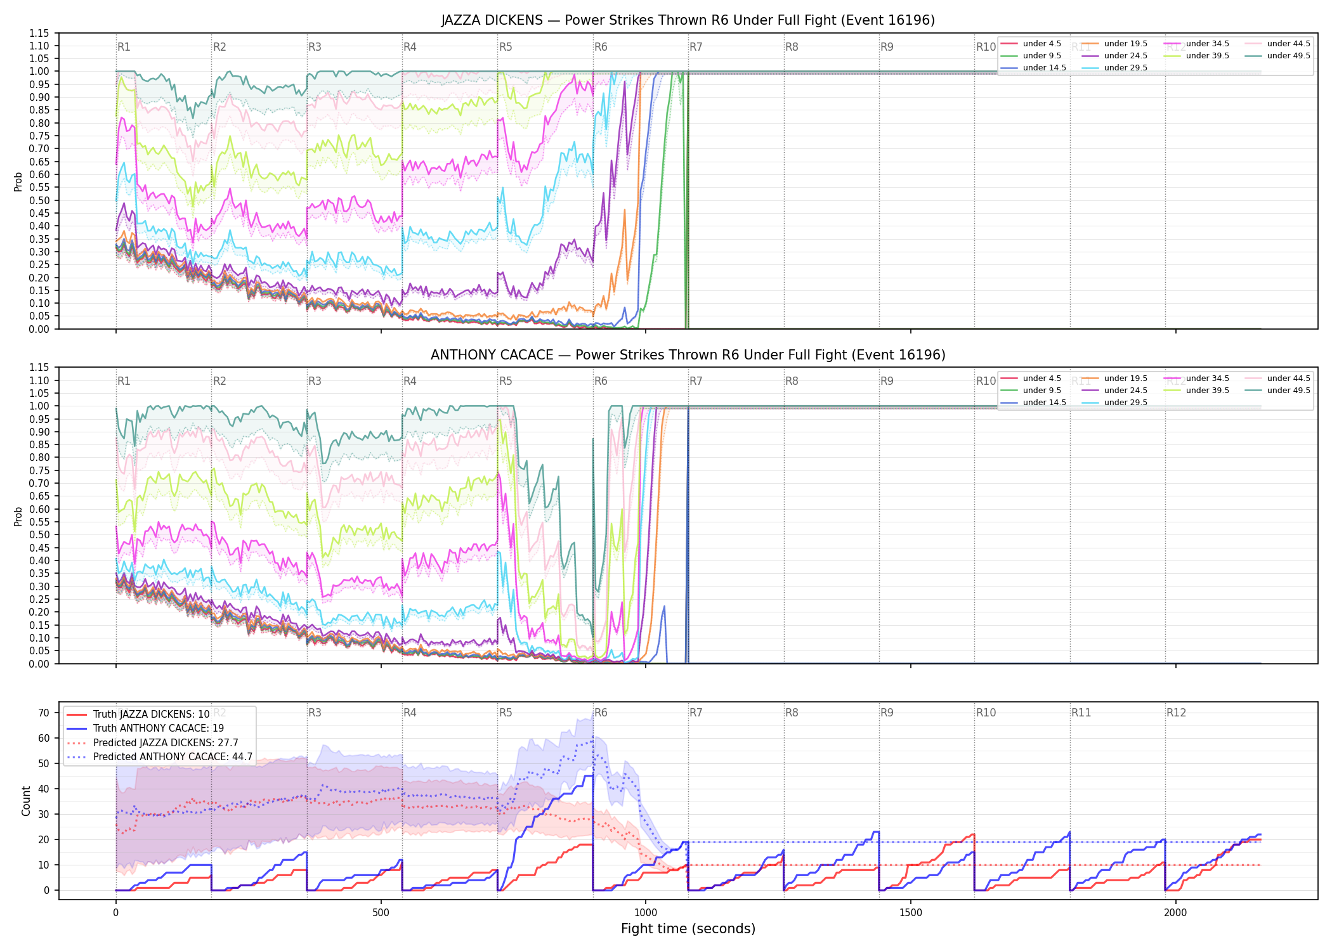Click the 'under 4.5' legend entry in top chart
The height and width of the screenshot is (951, 1332).
click(x=1031, y=44)
